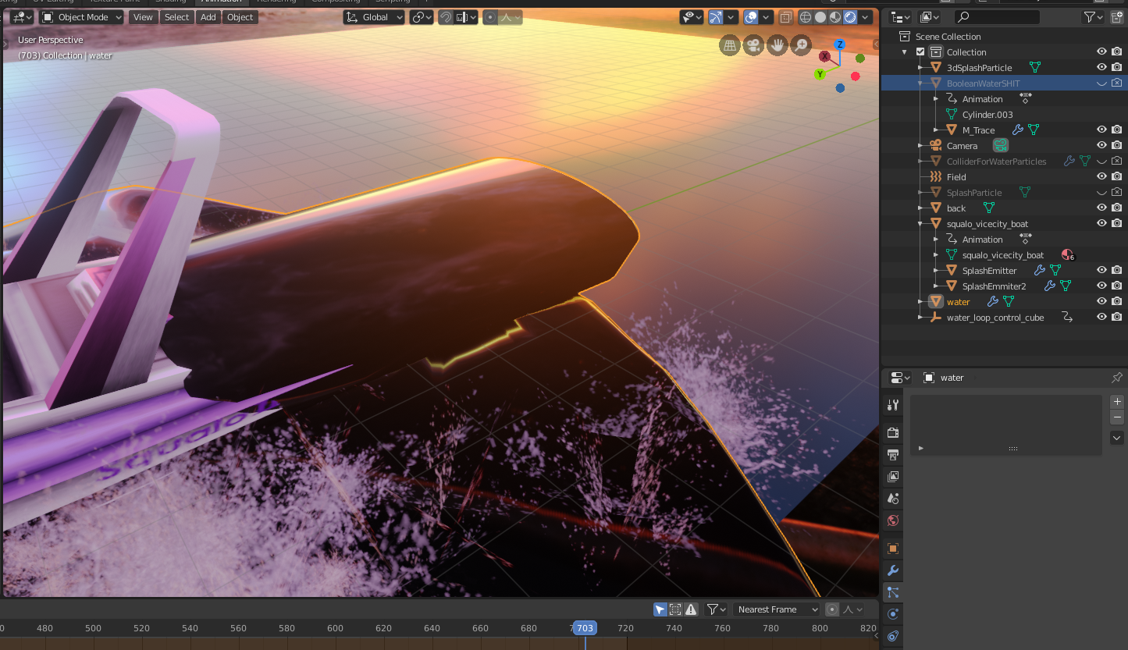Viewport: 1128px width, 650px height.
Task: Open the Global transform orientation dropdown
Action: (374, 17)
